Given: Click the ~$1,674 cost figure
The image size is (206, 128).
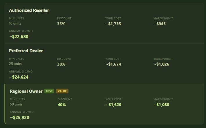Looking at the screenshot, I should [113, 64].
